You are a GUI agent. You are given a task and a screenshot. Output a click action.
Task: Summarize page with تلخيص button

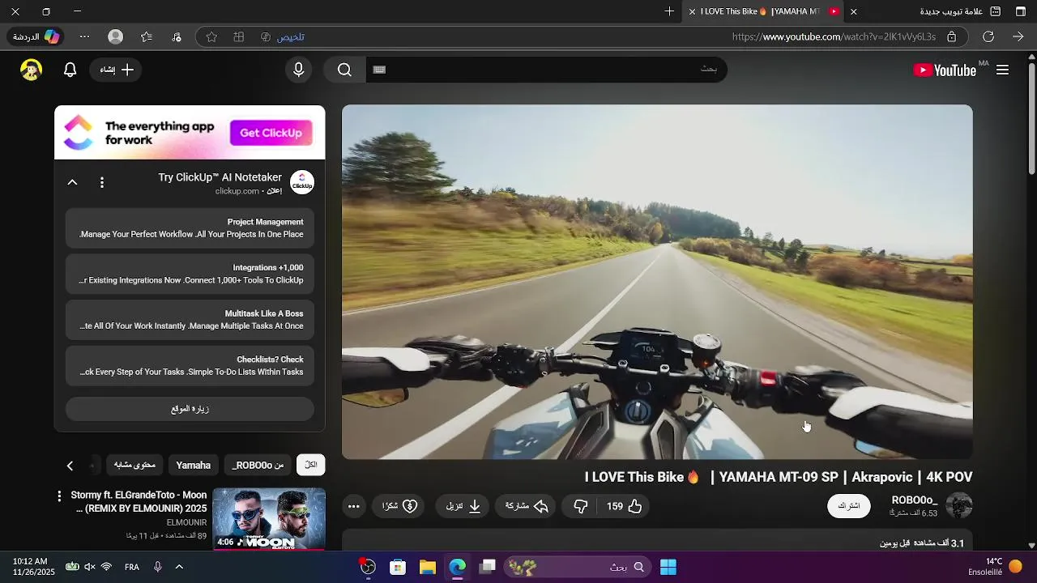point(284,37)
